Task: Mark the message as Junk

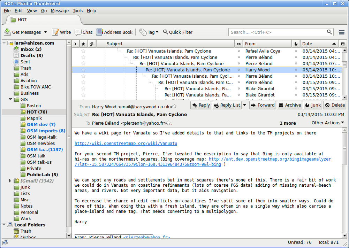Action: [312, 105]
